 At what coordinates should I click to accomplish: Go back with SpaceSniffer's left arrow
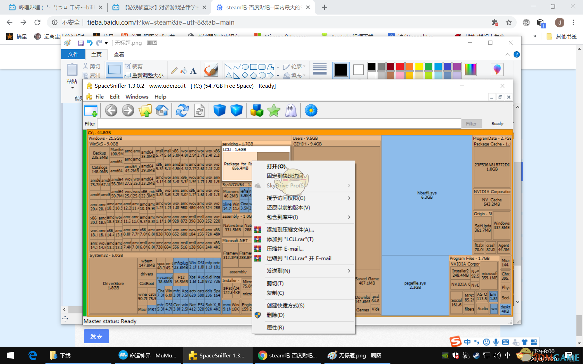[x=111, y=111]
